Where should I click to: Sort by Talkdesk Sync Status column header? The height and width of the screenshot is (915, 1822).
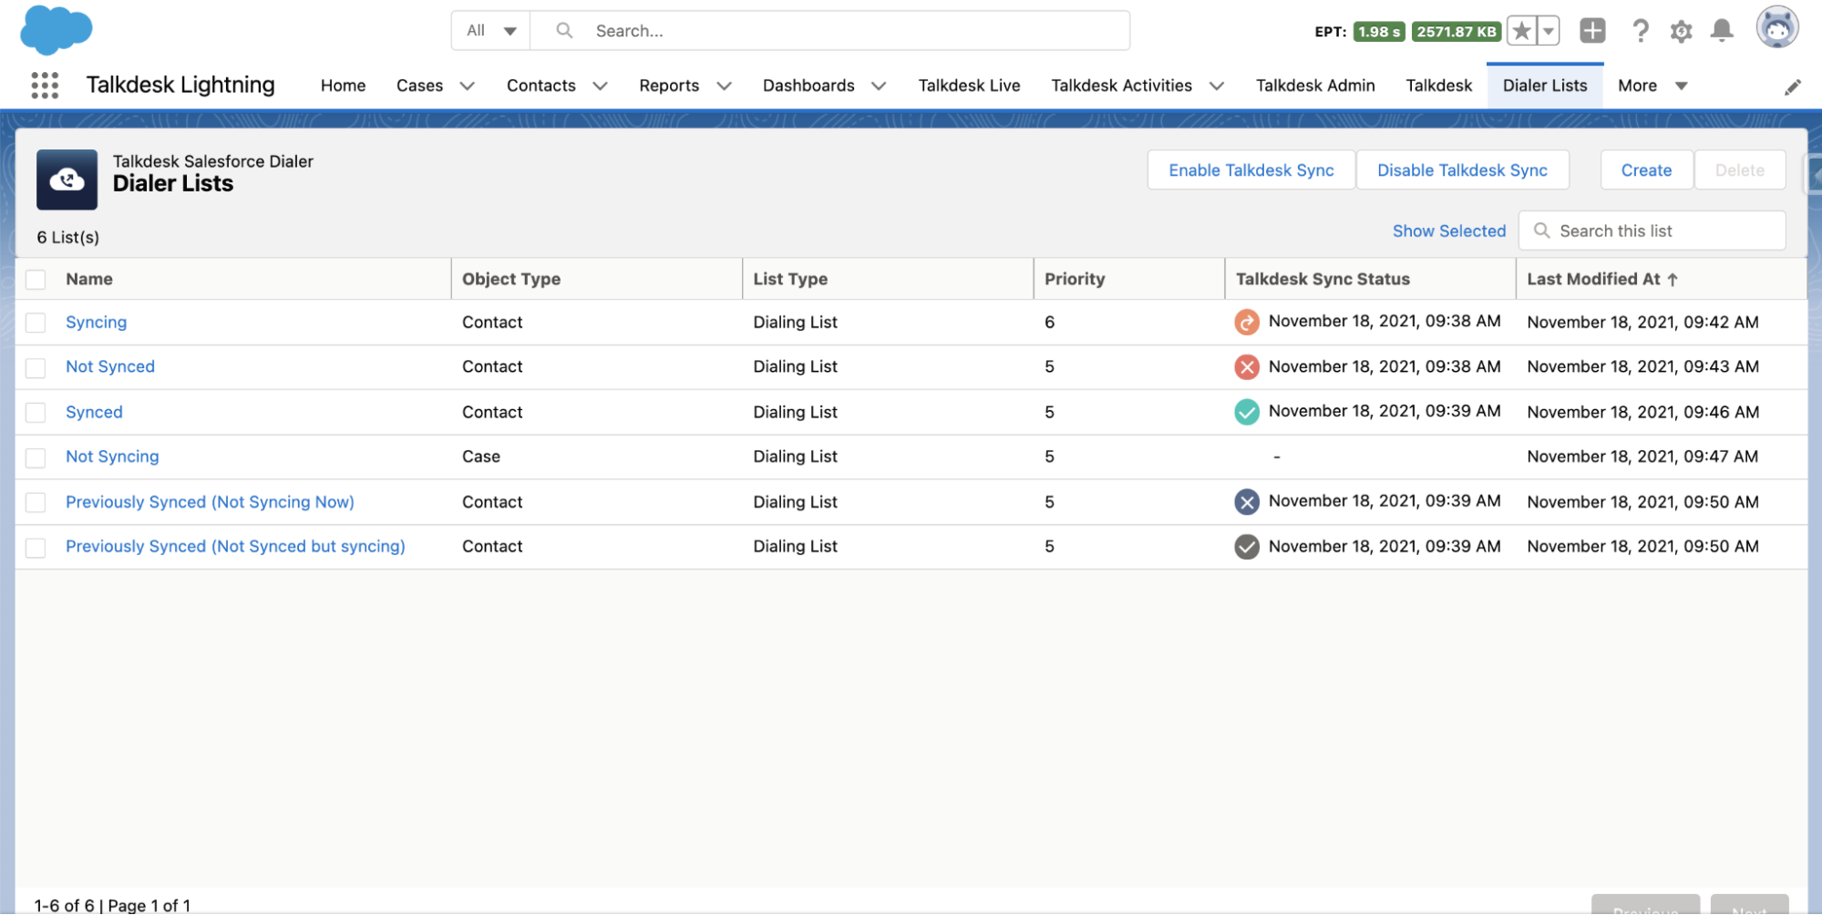1323,280
